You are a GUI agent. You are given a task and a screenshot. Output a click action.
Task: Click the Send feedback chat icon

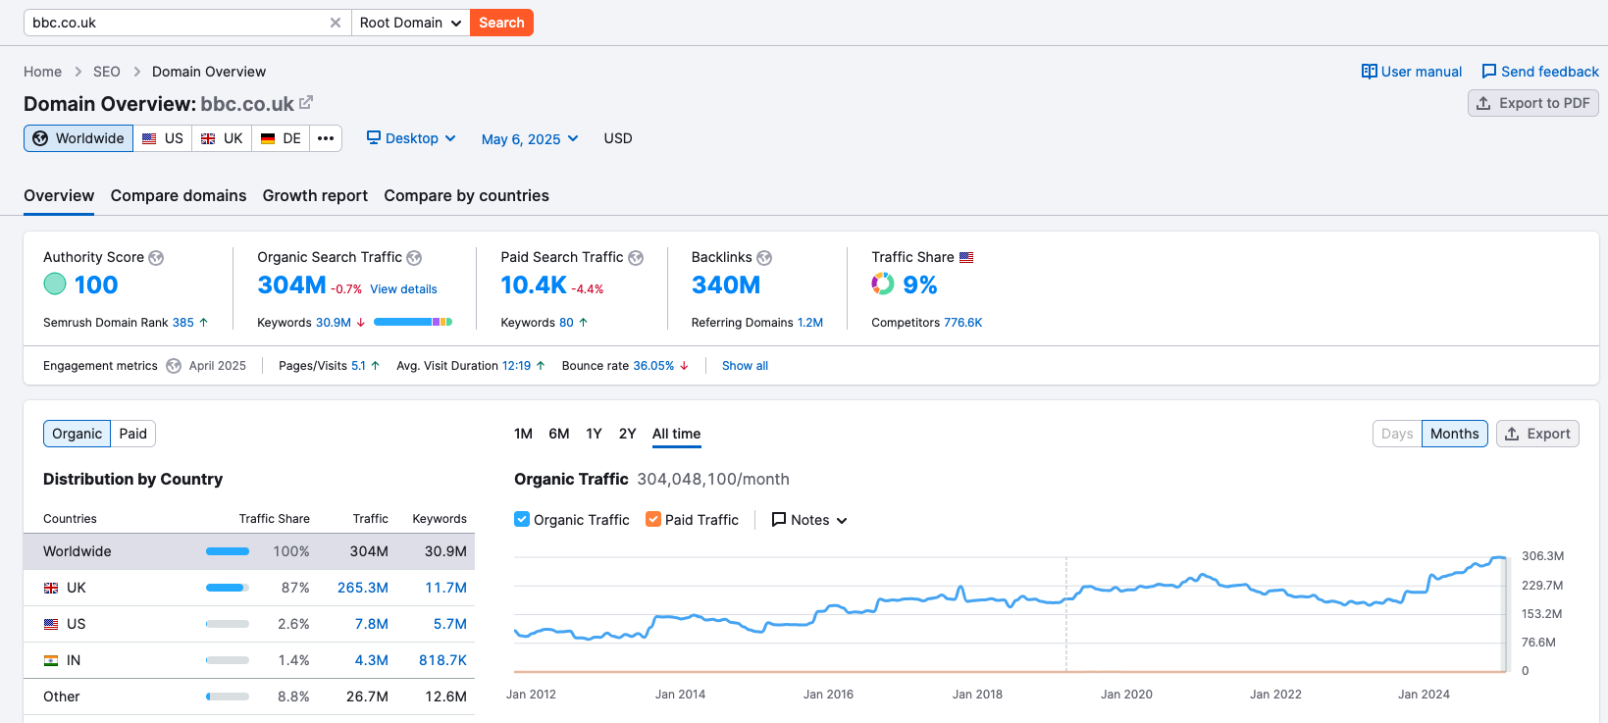tap(1489, 72)
